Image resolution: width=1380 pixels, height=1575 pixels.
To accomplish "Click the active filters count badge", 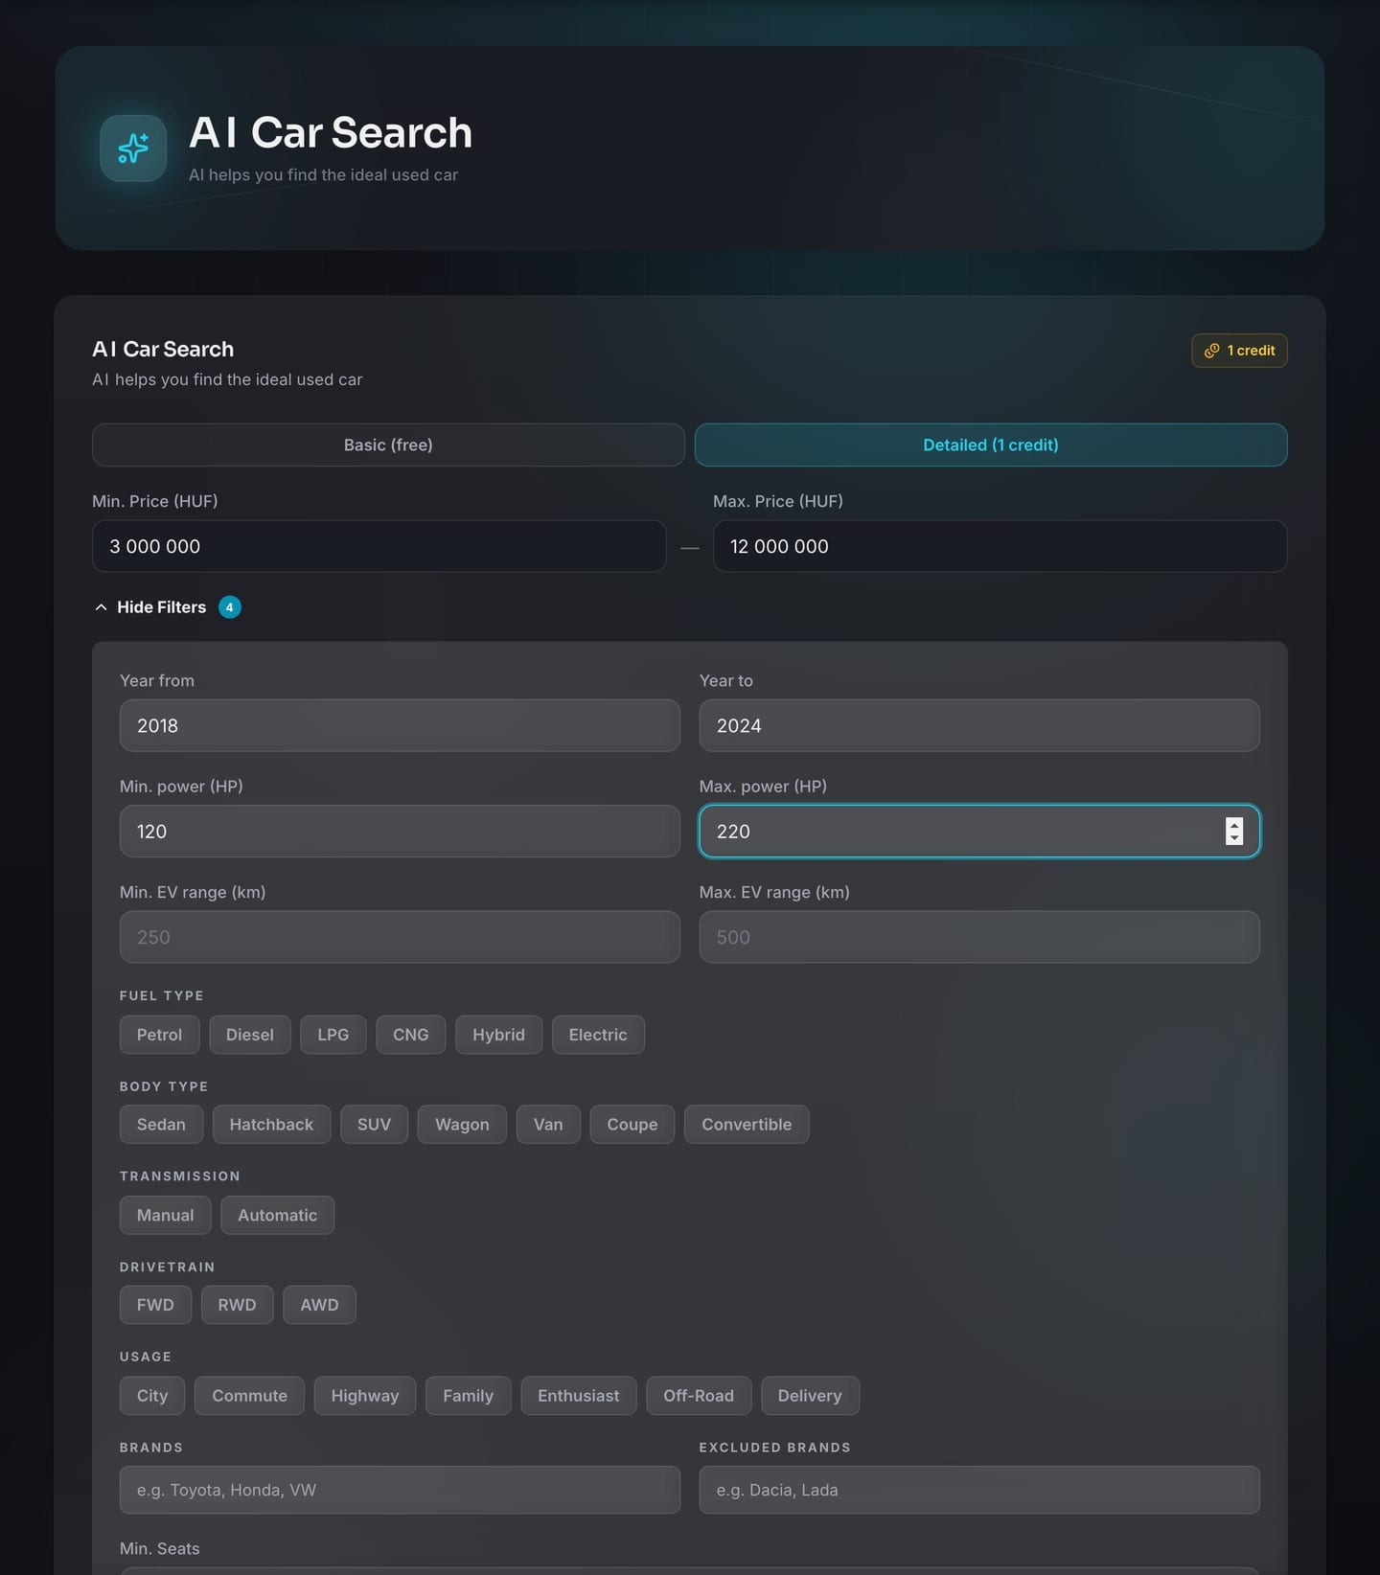I will [x=229, y=607].
